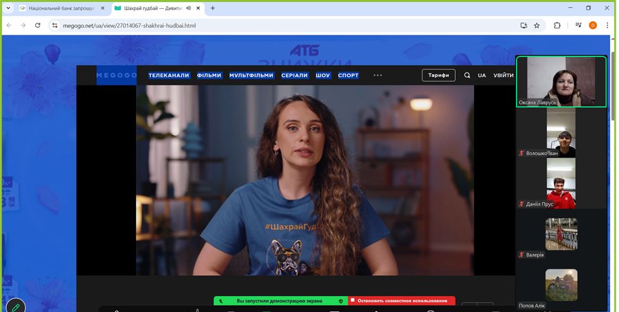View site information icon in address bar
The height and width of the screenshot is (312, 619).
pos(54,25)
